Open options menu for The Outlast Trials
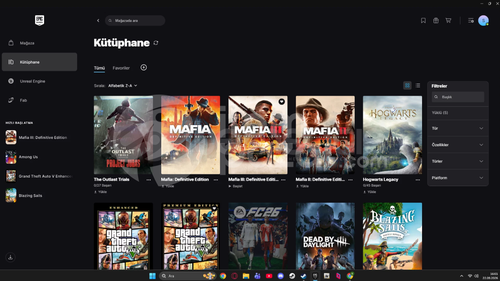This screenshot has height=281, width=500. point(149,180)
